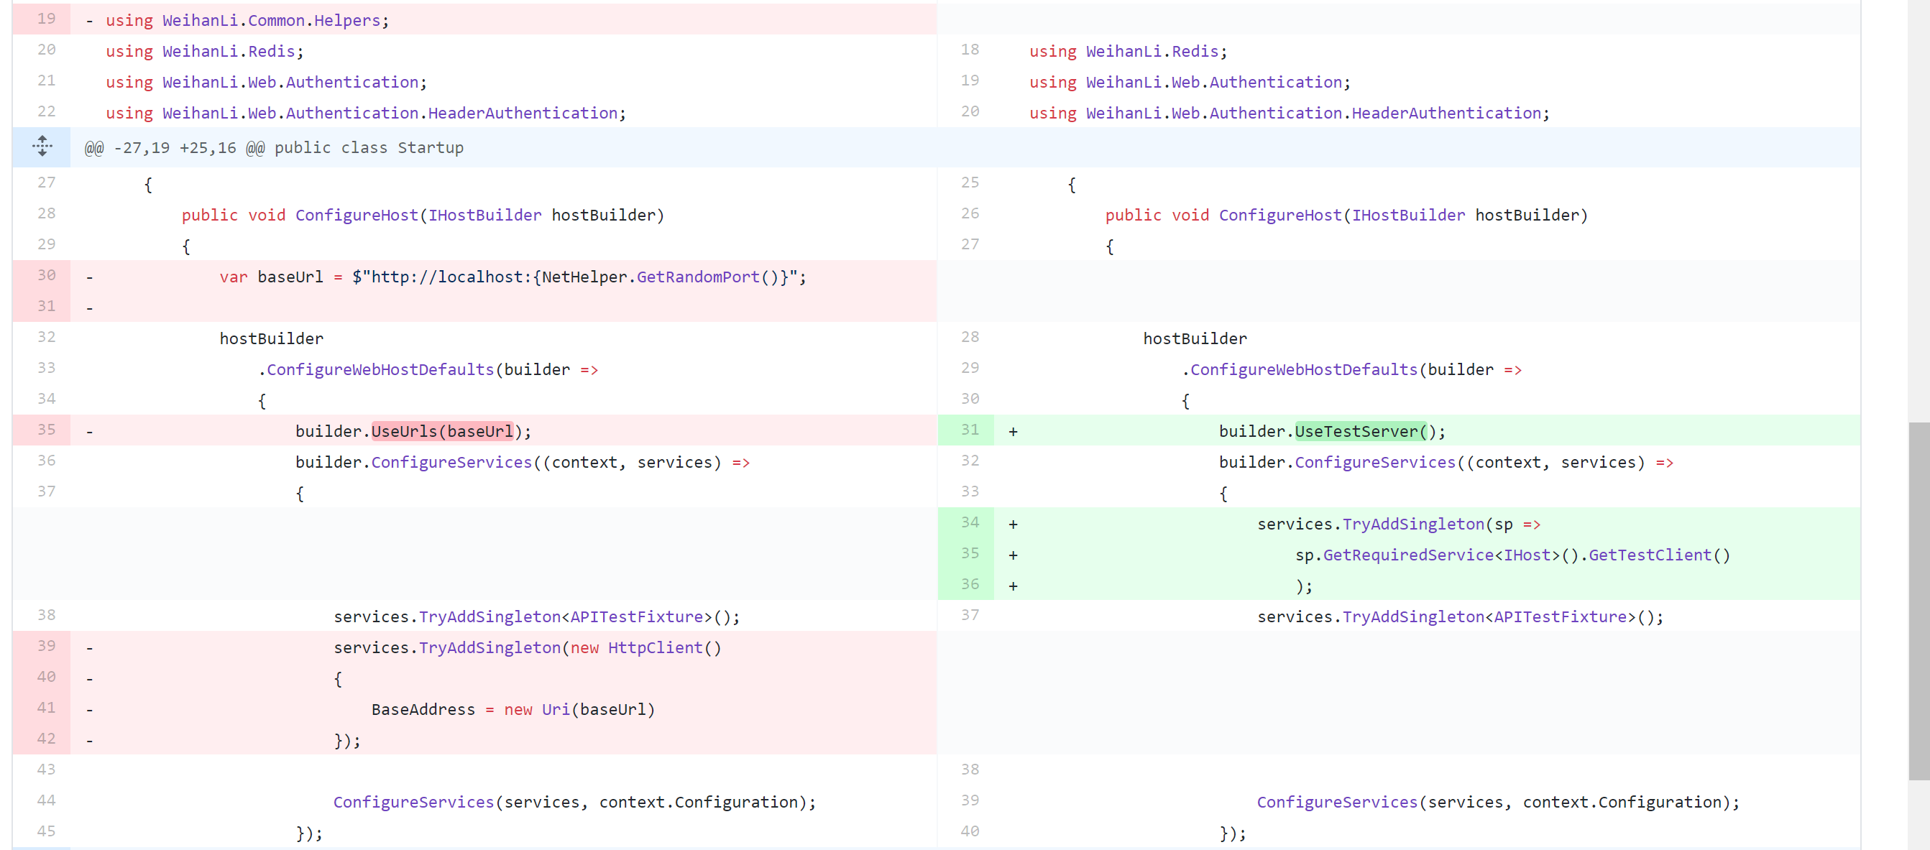1930x850 pixels.
Task: Click the bidirectional expand arrows icon
Action: point(42,147)
